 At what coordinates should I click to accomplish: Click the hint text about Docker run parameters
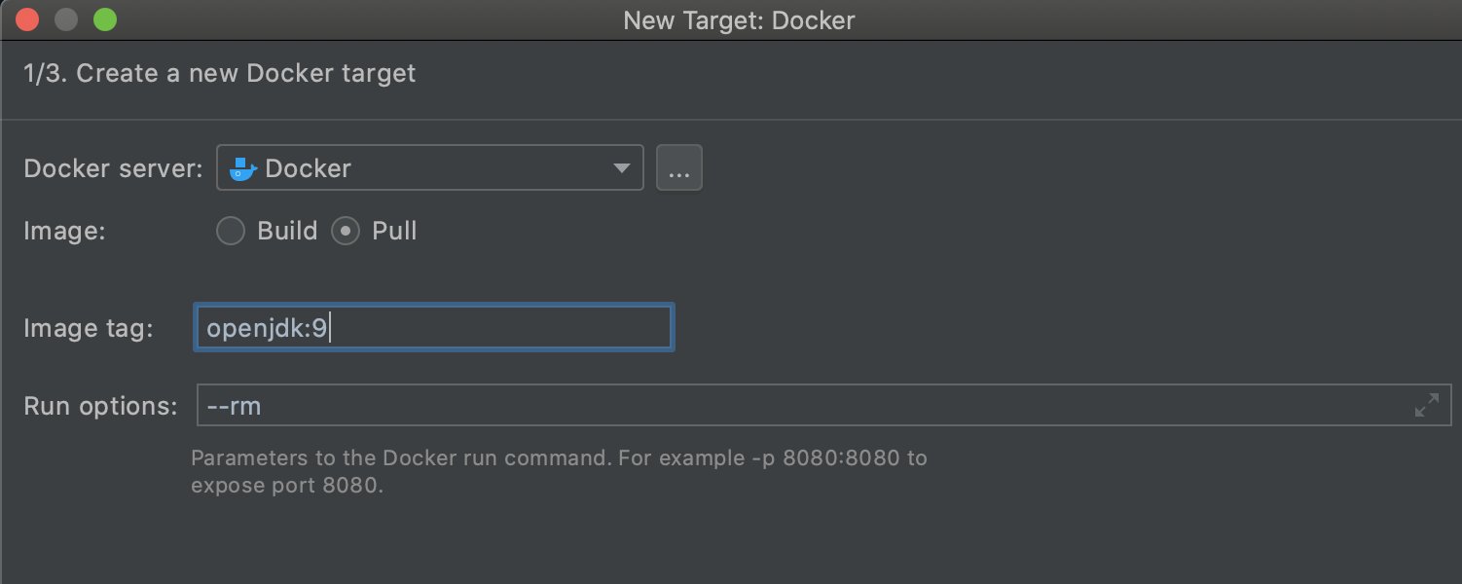click(559, 471)
